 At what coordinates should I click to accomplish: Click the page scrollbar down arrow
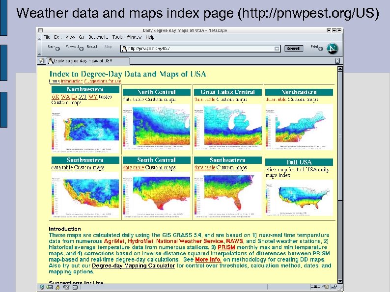pos(340,281)
